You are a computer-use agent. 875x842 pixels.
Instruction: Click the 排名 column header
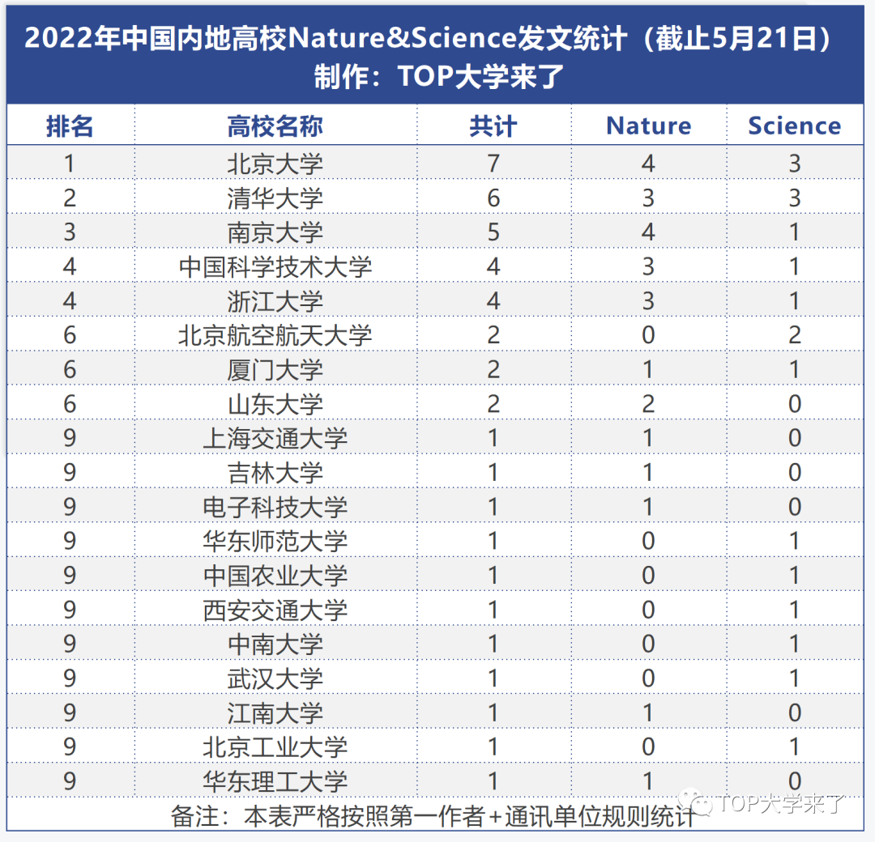pyautogui.click(x=70, y=126)
